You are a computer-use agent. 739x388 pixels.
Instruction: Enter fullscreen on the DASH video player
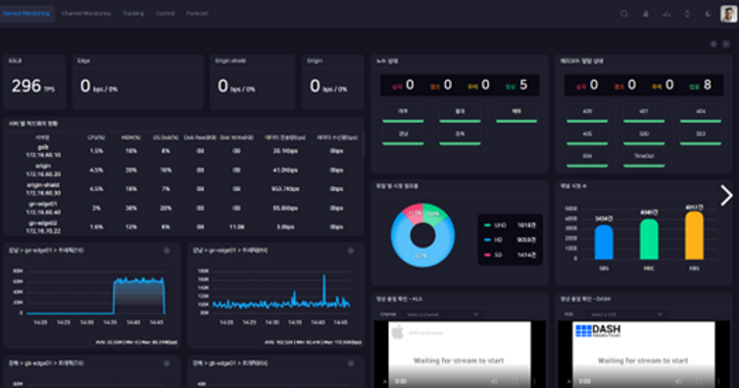[699, 381]
